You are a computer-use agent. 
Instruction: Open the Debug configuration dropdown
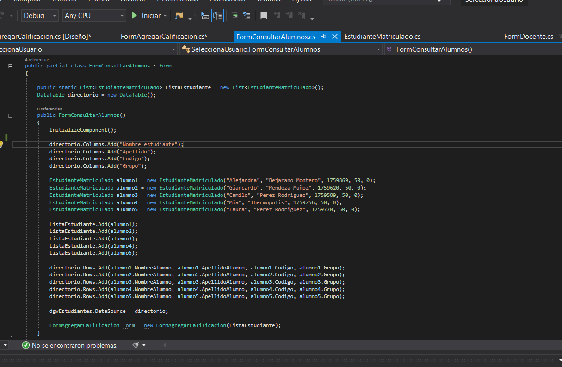(40, 16)
